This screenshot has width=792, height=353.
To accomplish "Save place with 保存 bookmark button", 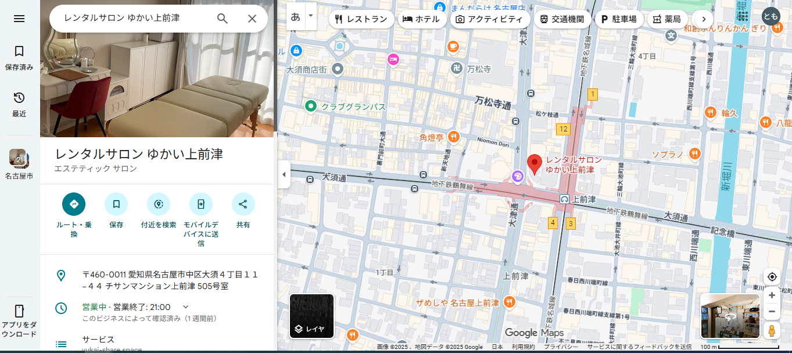I will 116,204.
